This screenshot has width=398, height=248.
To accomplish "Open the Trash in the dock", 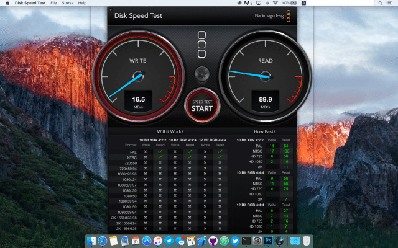I will coord(307,241).
